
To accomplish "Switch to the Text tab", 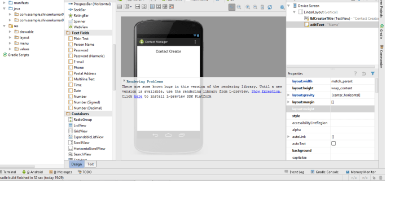I will 90,164.
